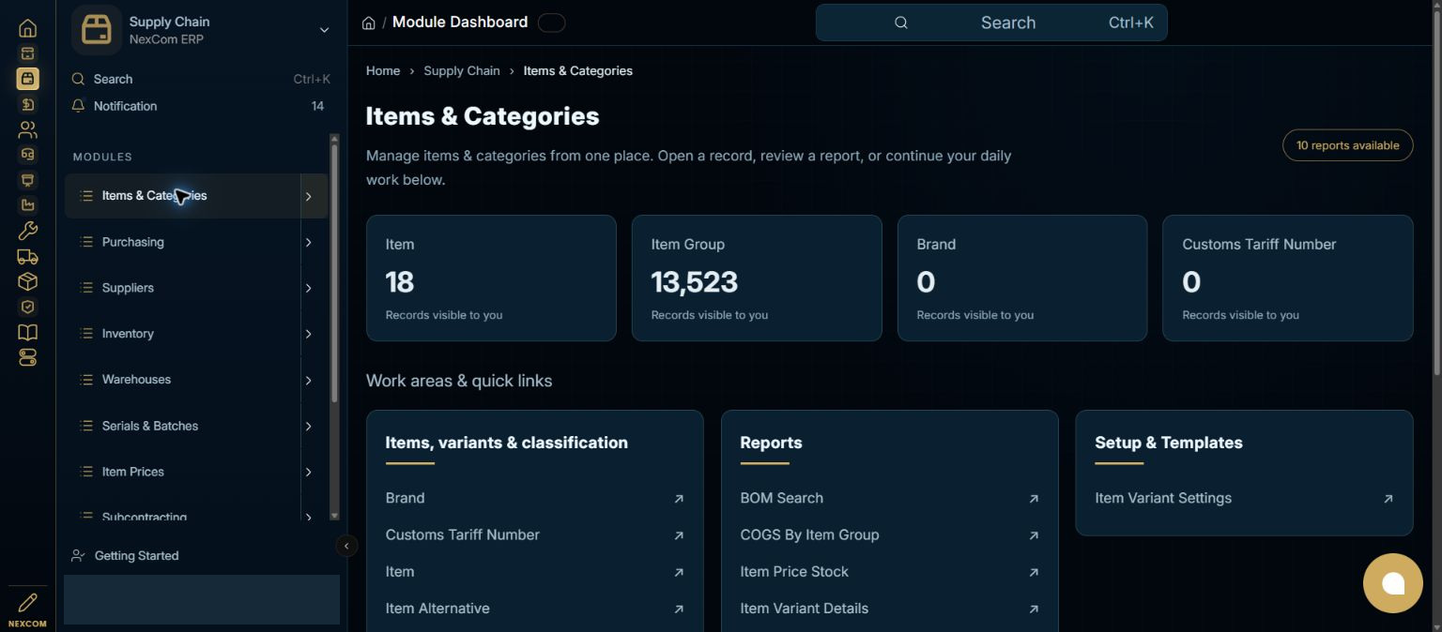
Task: Go to Supply Chain in breadcrumb trail
Action: pos(462,71)
